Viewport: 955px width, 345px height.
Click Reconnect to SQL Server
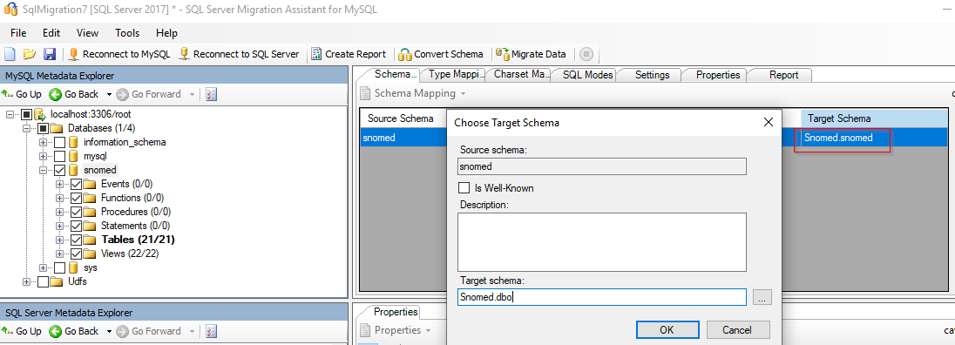point(240,54)
